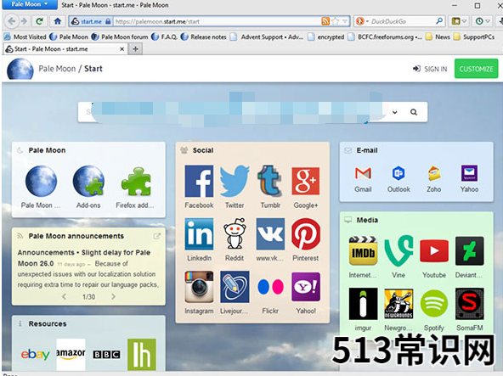Image resolution: width=503 pixels, height=376 pixels.
Task: Open the Gmail icon
Action: (x=363, y=173)
